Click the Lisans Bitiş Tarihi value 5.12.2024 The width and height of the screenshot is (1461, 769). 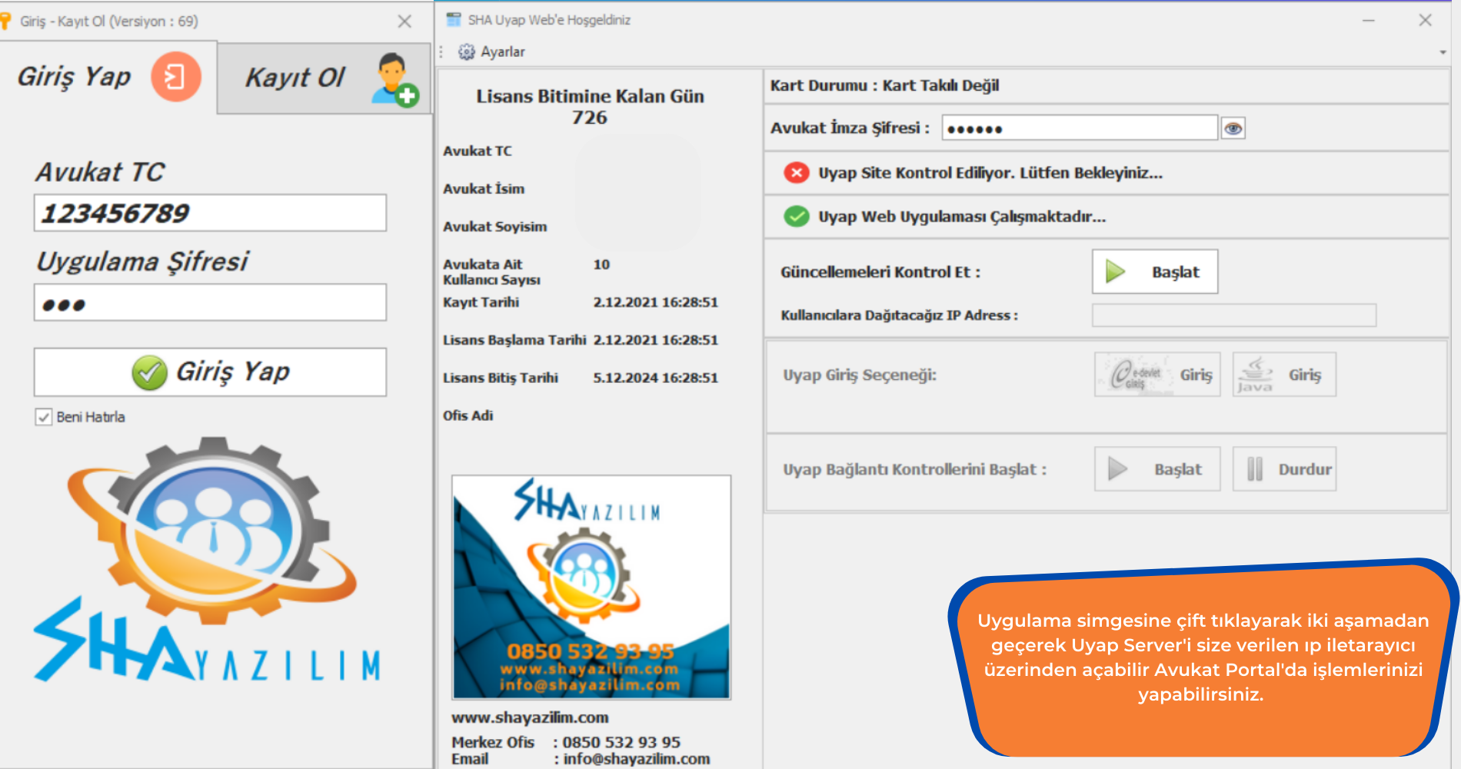point(655,378)
